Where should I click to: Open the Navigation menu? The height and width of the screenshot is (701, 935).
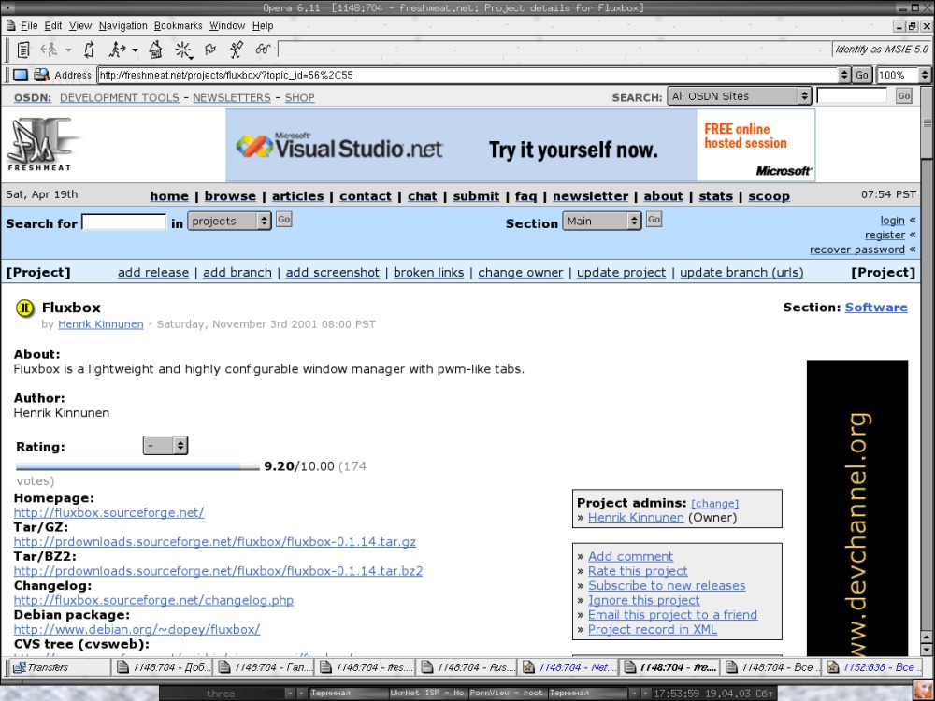tap(122, 25)
